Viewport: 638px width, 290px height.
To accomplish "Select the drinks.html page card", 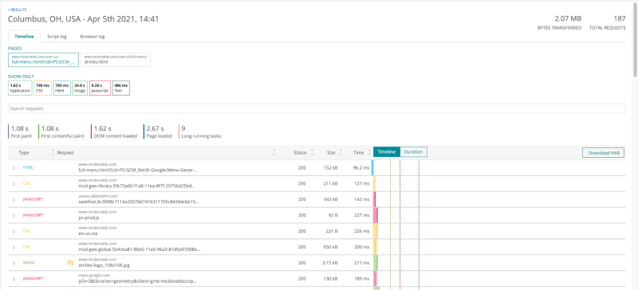I will point(116,60).
